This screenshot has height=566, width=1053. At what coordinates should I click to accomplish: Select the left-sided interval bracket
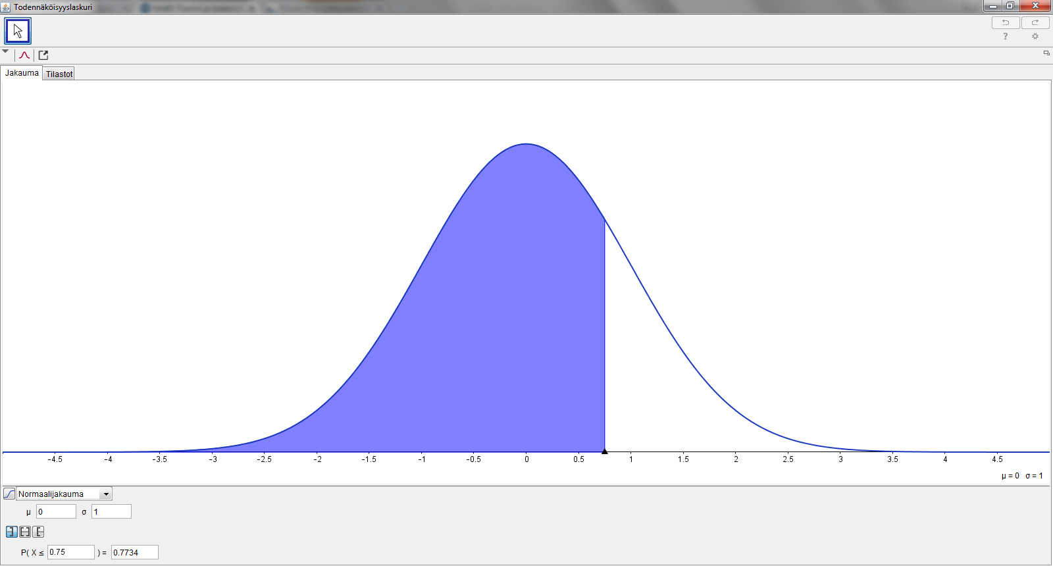[x=12, y=532]
